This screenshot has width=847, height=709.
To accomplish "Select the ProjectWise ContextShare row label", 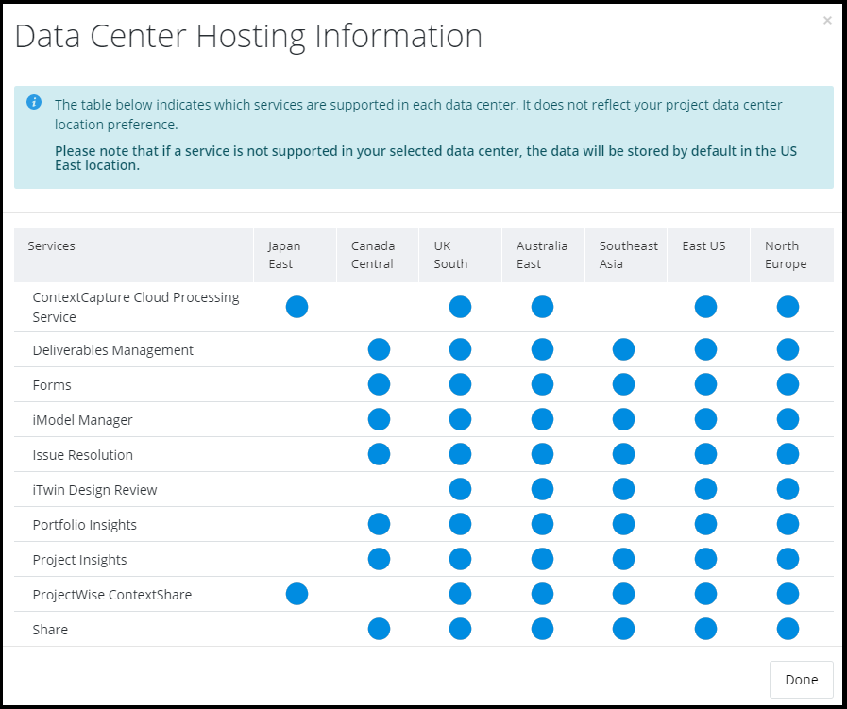I will click(111, 595).
